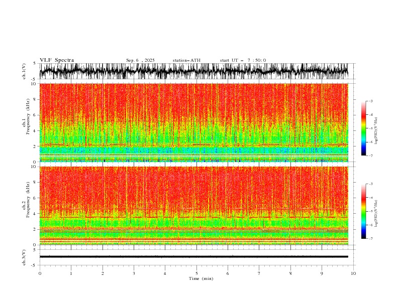Click the ch.2 colorbar "-6" value
Screen dimensions: 398x307
click(x=371, y=225)
